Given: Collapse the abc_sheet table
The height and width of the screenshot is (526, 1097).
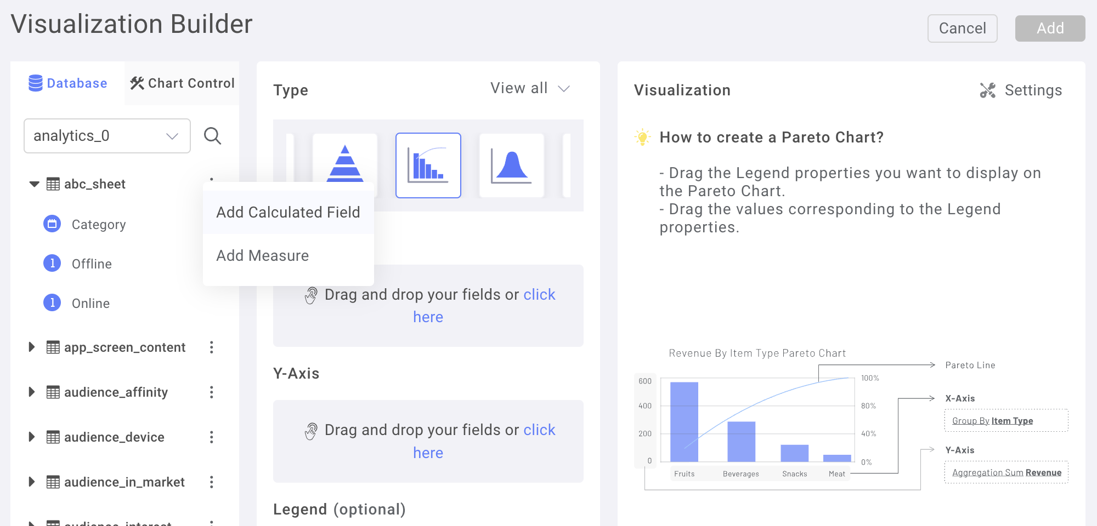Looking at the screenshot, I should coord(33,184).
